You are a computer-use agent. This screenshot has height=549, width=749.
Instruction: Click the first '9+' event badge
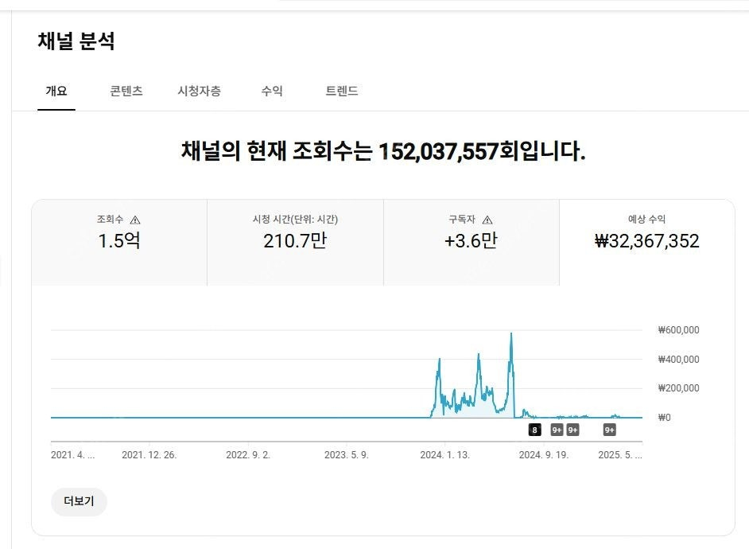[x=557, y=429]
